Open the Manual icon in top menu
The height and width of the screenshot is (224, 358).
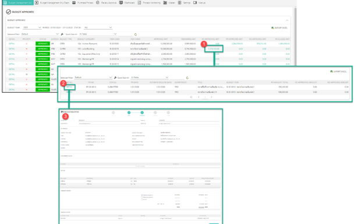pos(195,2)
